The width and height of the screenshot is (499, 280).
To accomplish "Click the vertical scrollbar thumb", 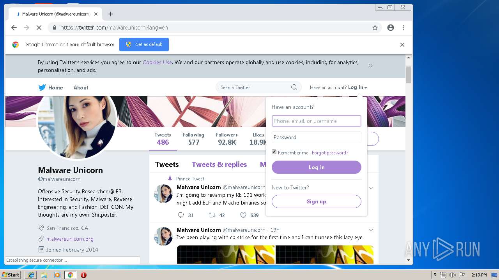I will click(409, 75).
